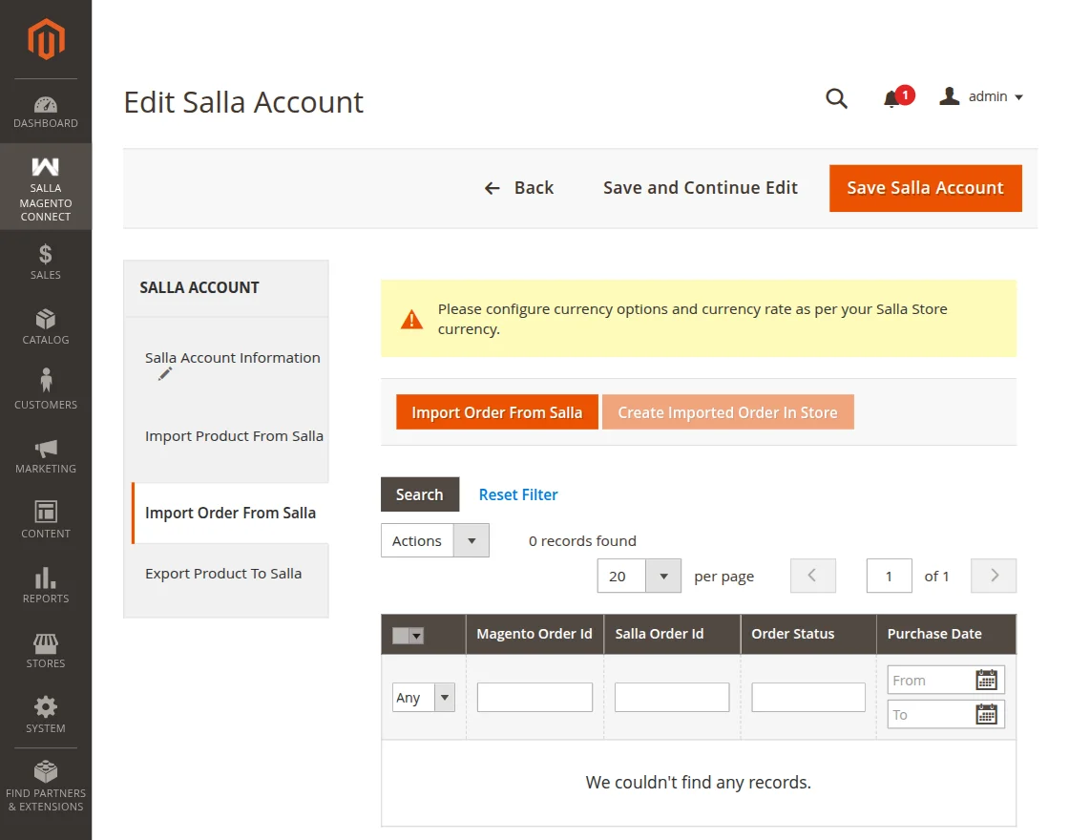Open Salla Magento Connect sidebar menu

[x=46, y=187]
